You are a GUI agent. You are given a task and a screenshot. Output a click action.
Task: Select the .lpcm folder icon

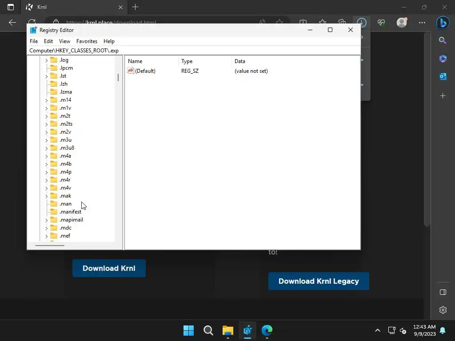click(54, 68)
